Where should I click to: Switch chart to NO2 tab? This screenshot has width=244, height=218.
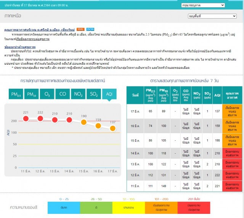(78, 94)
